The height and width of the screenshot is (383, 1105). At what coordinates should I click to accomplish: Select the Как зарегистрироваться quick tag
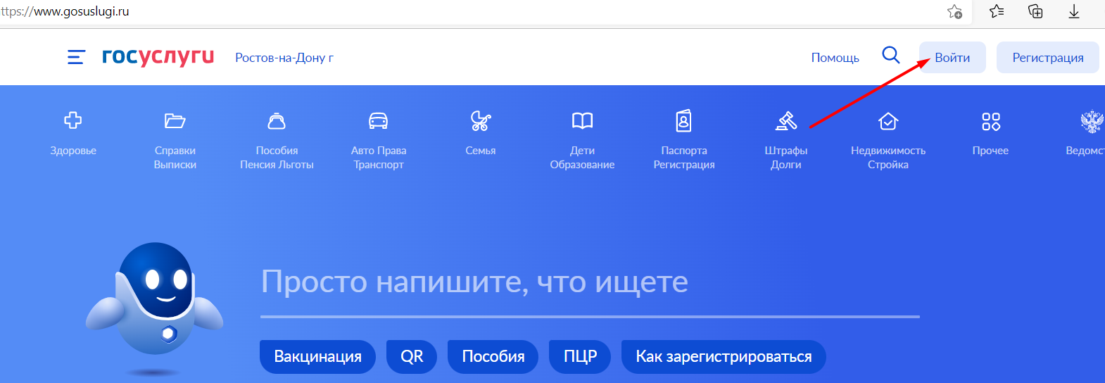(x=723, y=357)
